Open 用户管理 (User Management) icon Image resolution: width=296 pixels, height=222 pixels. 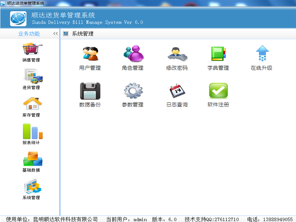90,54
